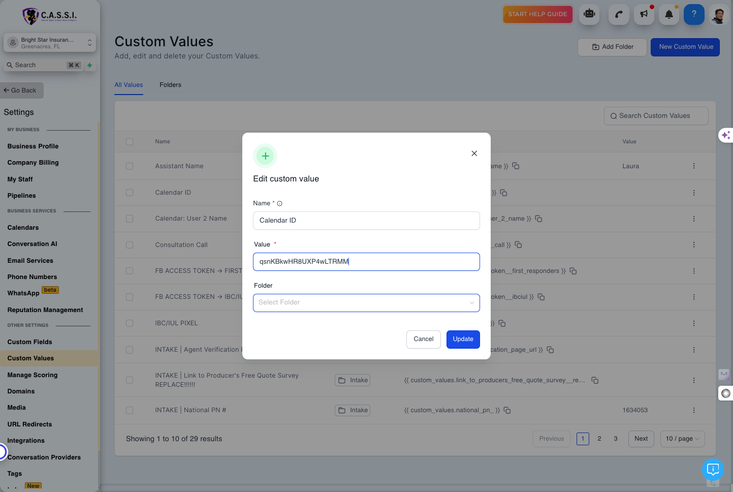Click the info icon beside Name label

click(279, 204)
